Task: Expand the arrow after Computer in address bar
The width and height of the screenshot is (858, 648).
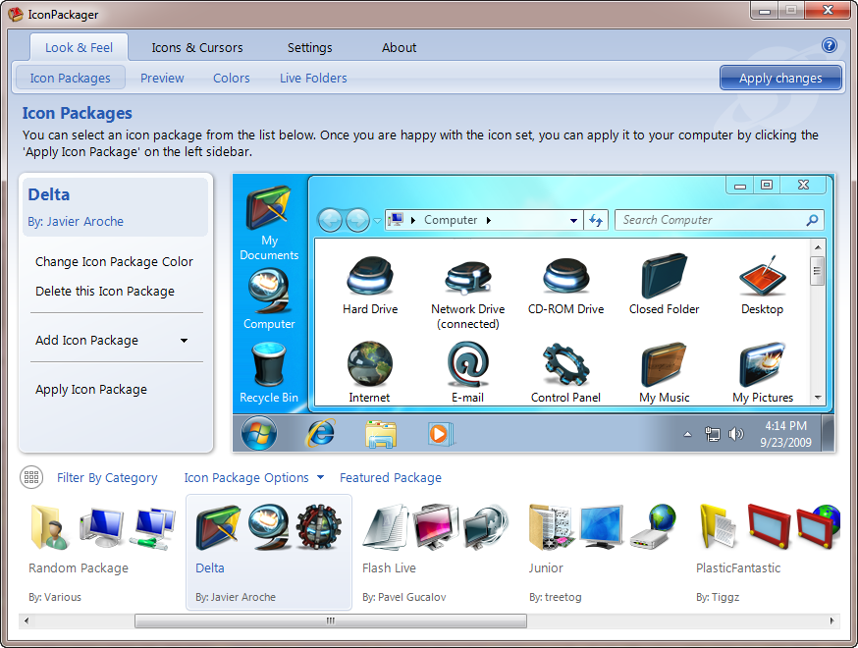Action: (x=489, y=220)
